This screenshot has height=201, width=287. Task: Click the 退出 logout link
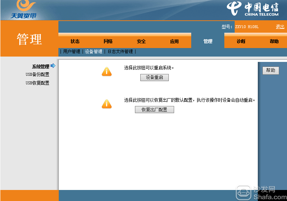click(x=280, y=27)
